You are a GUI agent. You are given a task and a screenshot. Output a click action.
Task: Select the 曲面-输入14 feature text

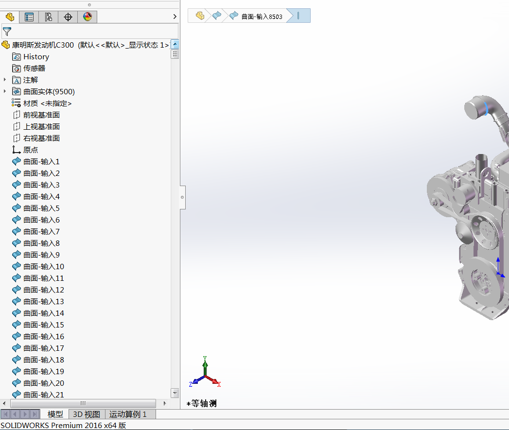[44, 313]
